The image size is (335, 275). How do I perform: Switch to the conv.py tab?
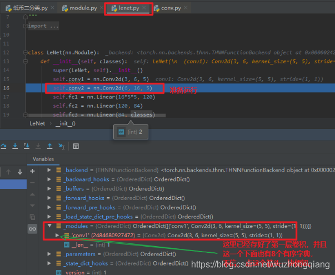(x=168, y=8)
